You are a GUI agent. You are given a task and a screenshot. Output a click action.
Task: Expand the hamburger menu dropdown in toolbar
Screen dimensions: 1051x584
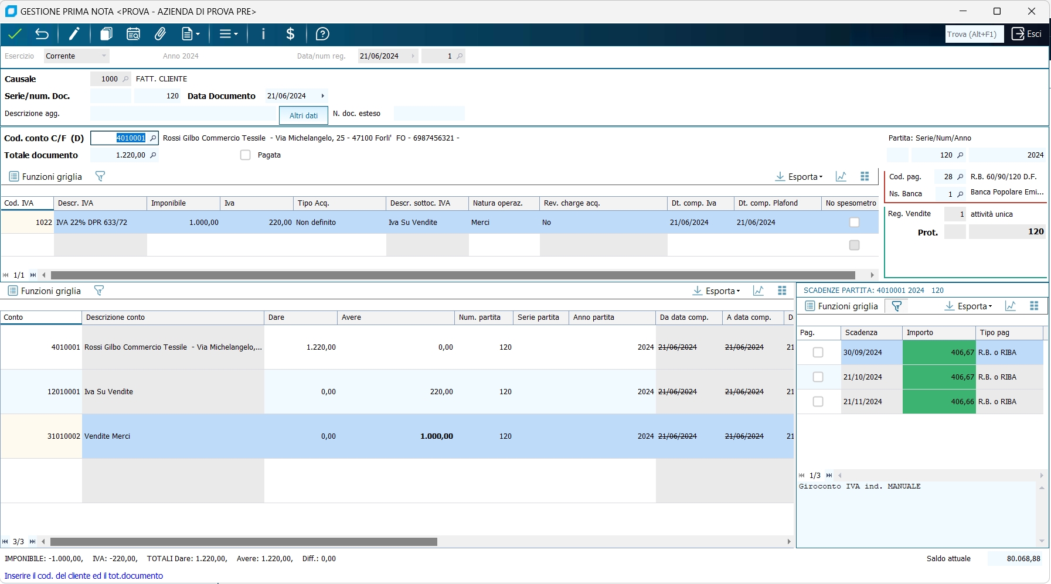(x=228, y=34)
